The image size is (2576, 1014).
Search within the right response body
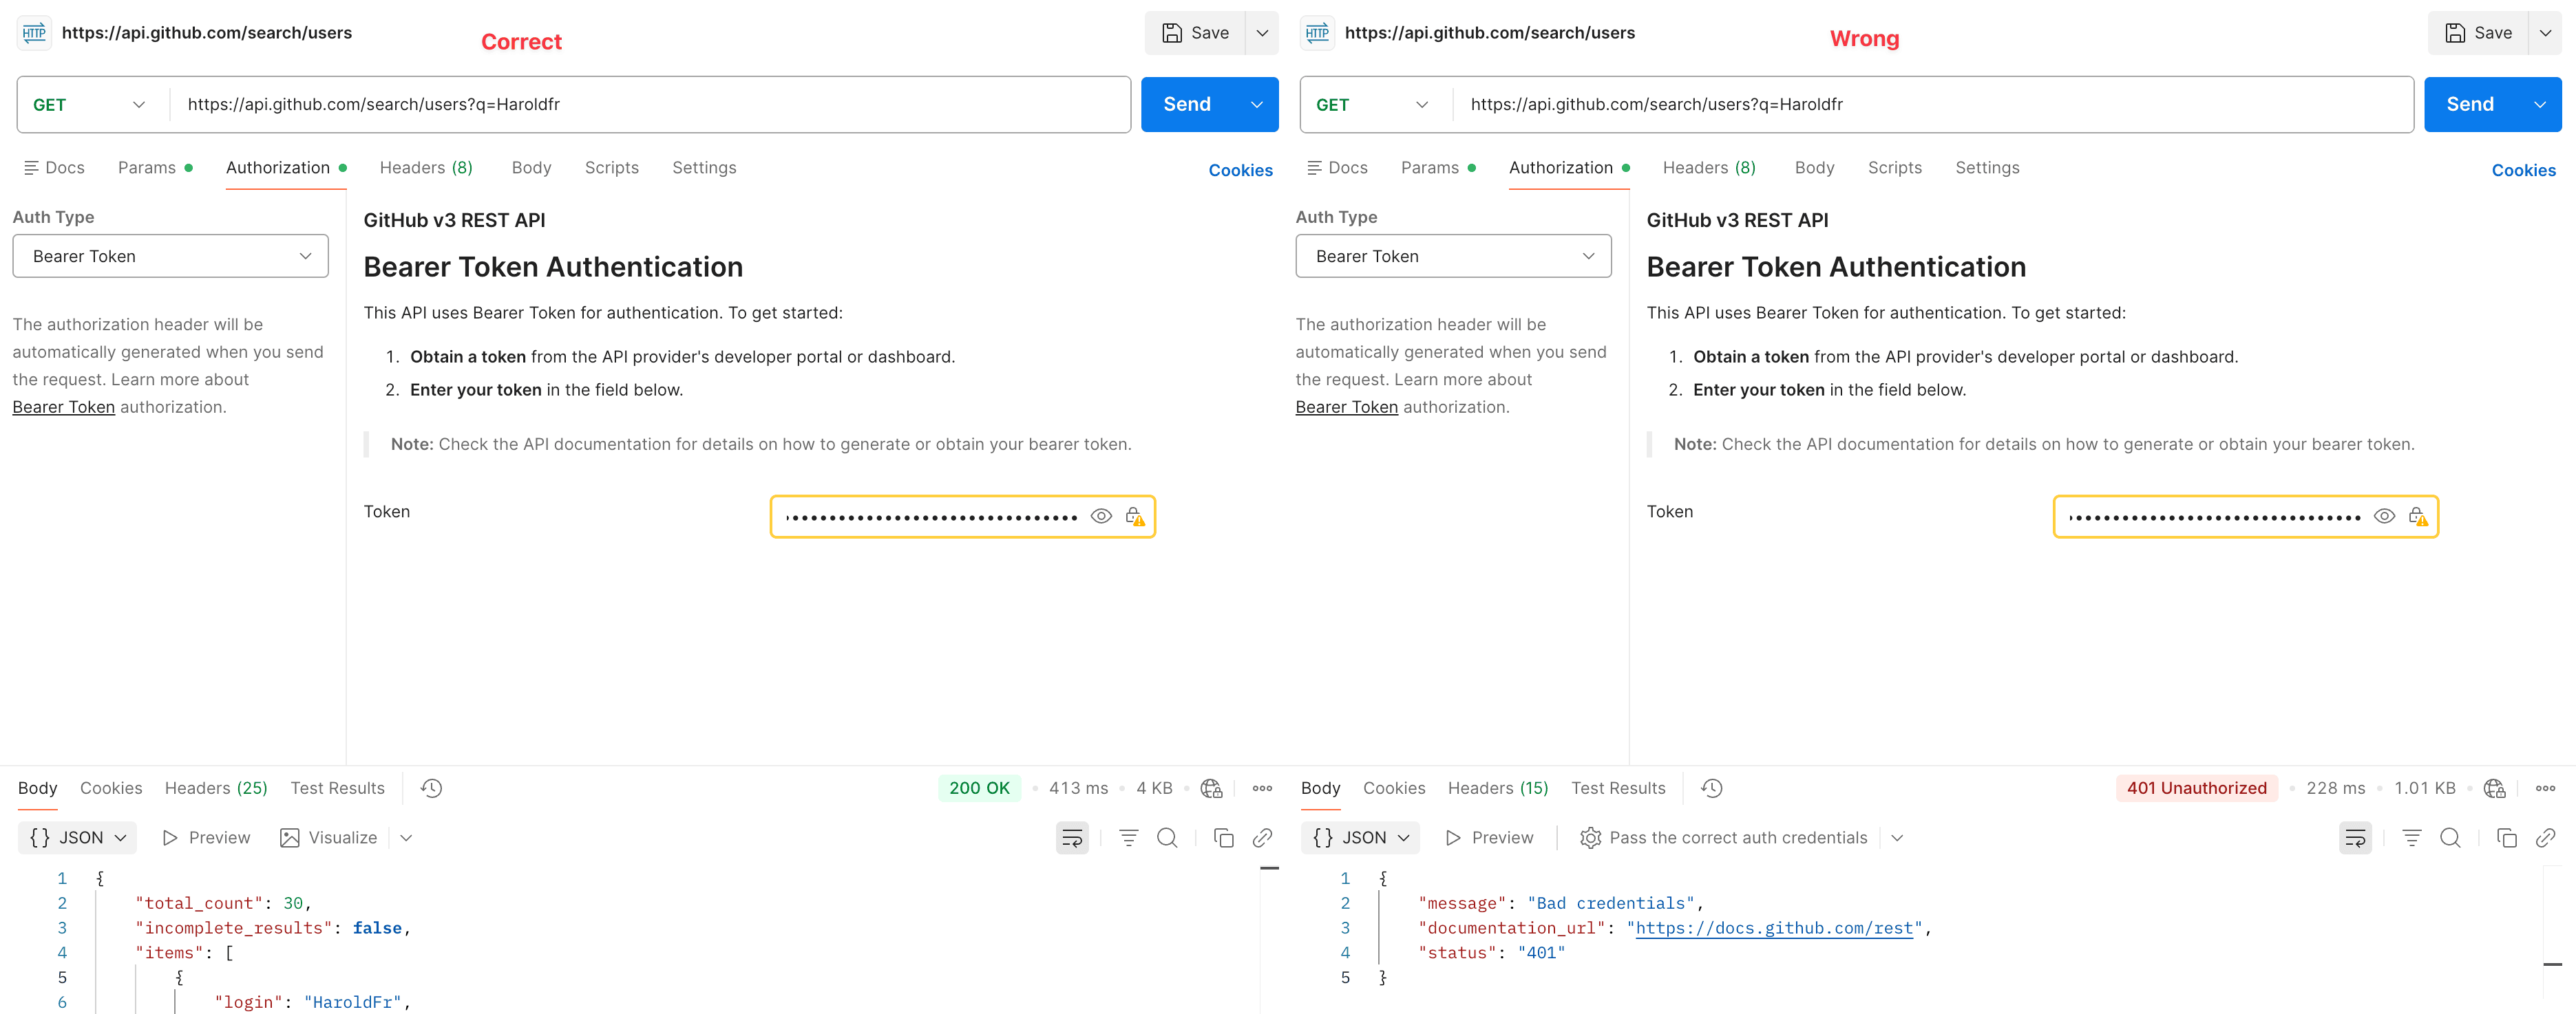pos(2450,838)
